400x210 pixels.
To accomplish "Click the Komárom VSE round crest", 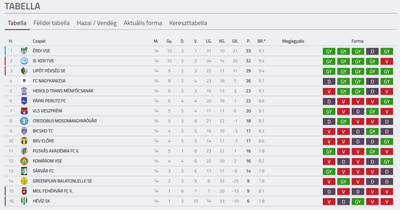I will [24, 161].
